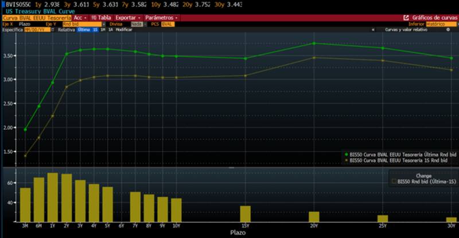
Task: Open the Exportar menu
Action: [127, 18]
